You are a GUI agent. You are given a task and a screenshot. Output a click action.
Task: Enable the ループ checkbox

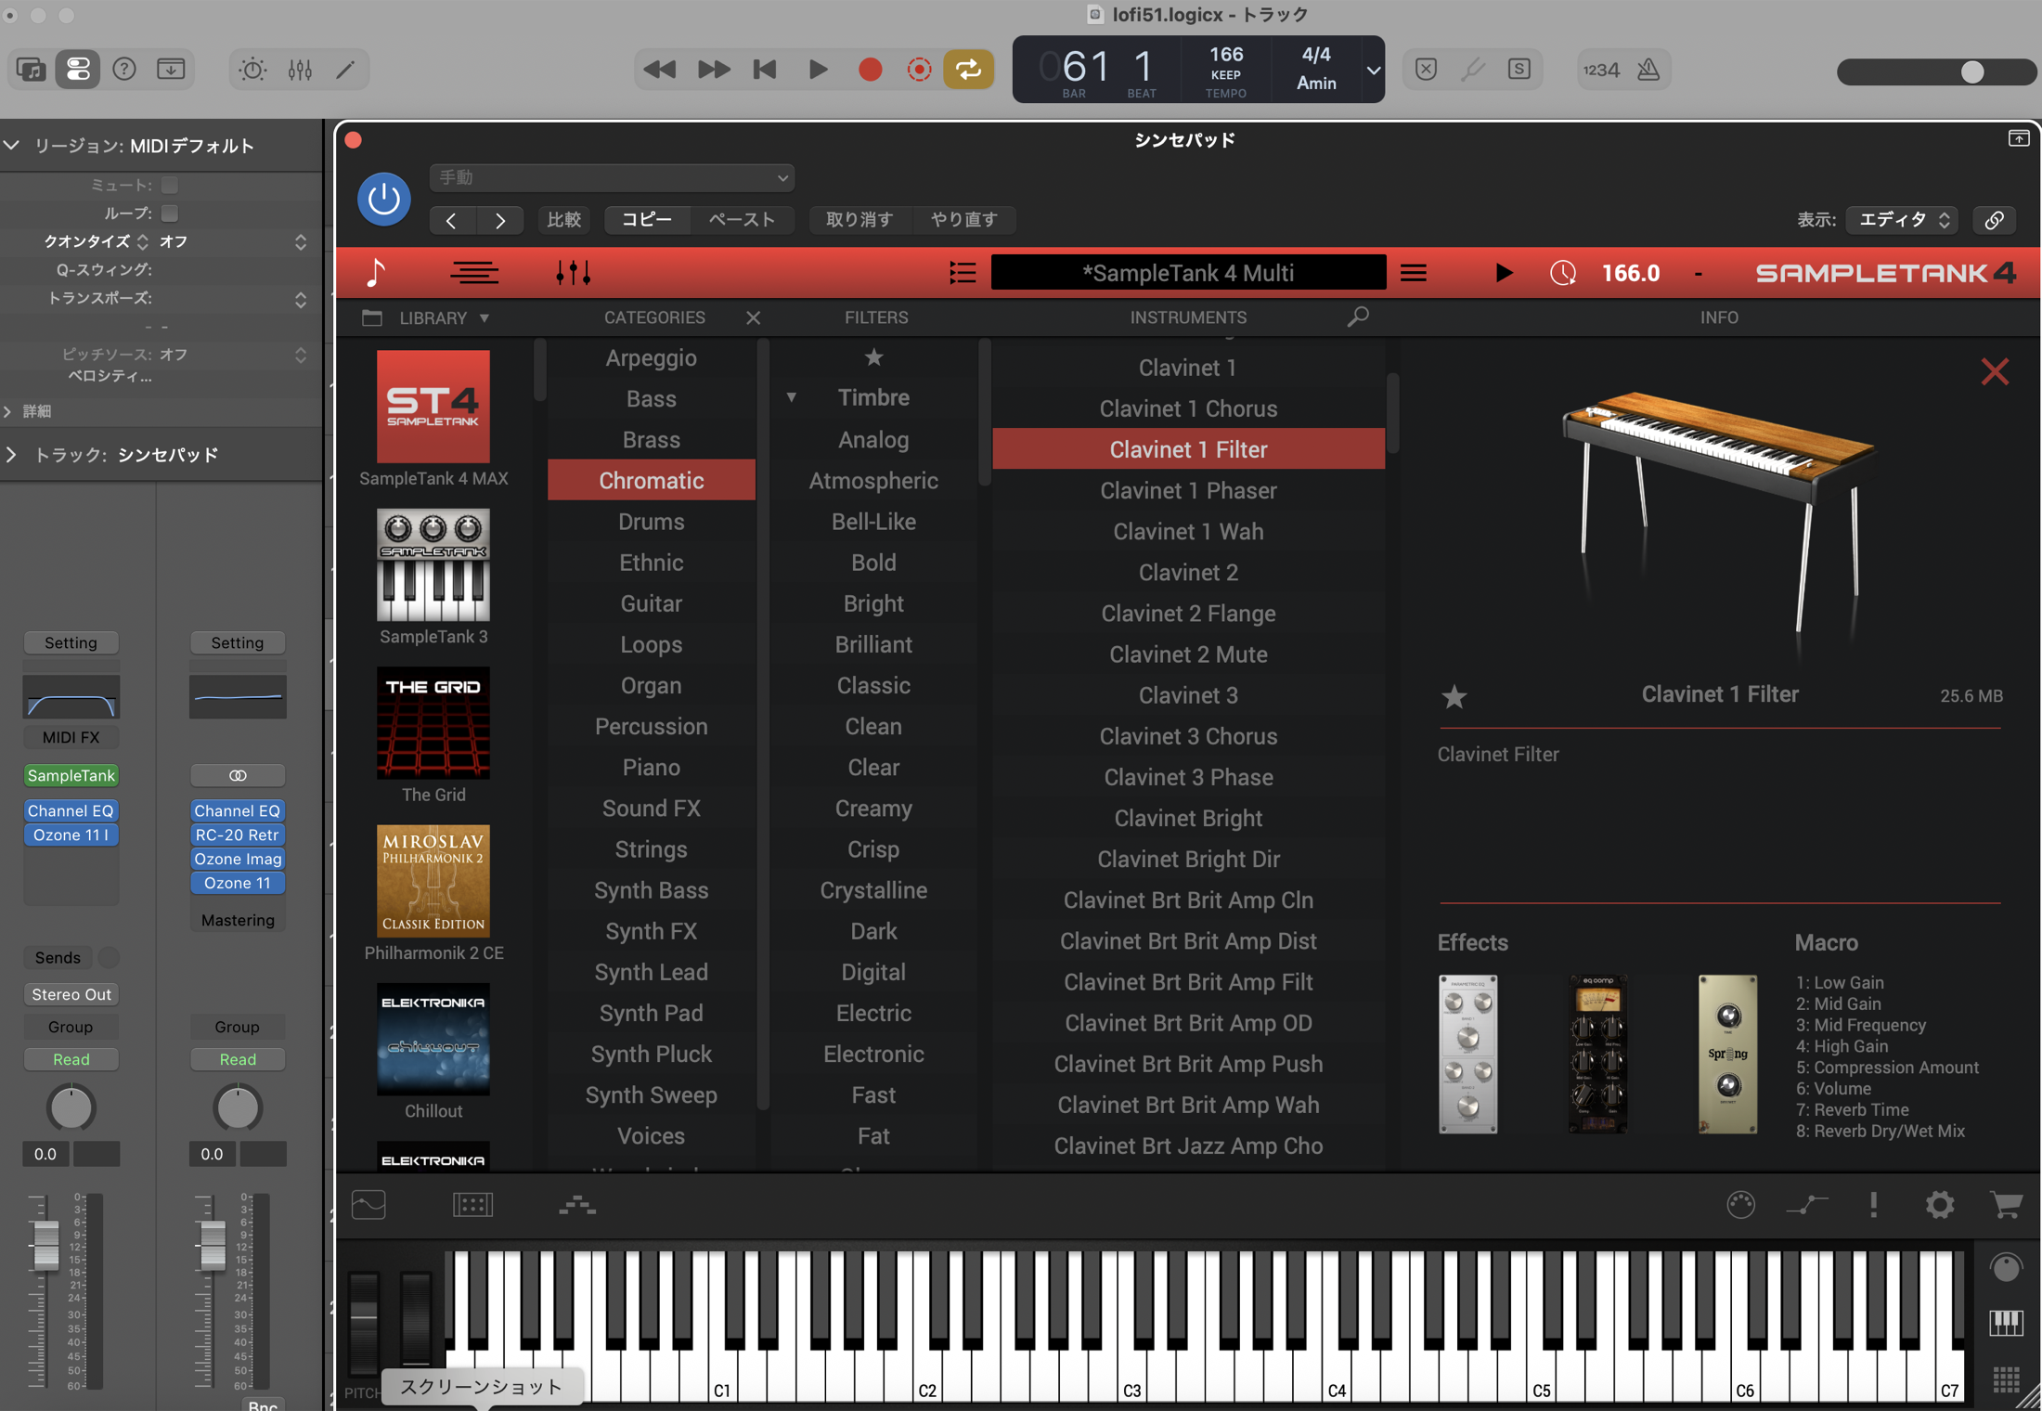169,214
